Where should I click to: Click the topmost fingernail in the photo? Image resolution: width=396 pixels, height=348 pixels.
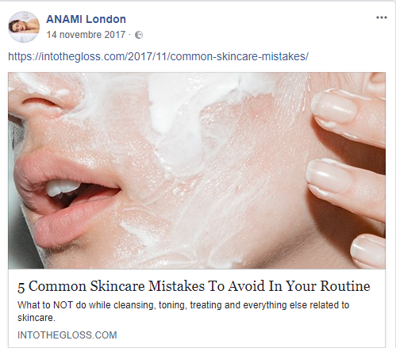pos(334,109)
